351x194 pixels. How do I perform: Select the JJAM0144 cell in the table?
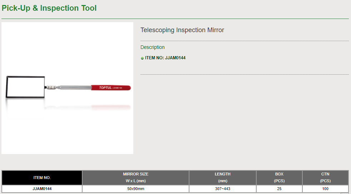(x=42, y=189)
